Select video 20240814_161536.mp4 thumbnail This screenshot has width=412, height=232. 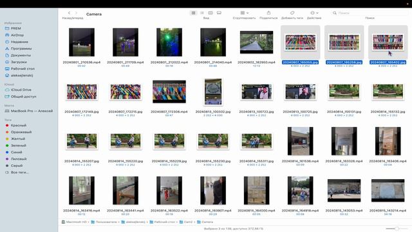tap(301, 141)
